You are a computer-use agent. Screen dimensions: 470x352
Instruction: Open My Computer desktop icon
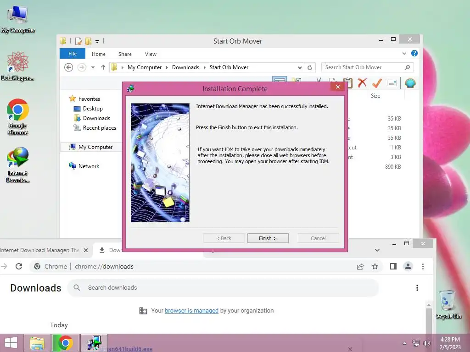(x=18, y=19)
